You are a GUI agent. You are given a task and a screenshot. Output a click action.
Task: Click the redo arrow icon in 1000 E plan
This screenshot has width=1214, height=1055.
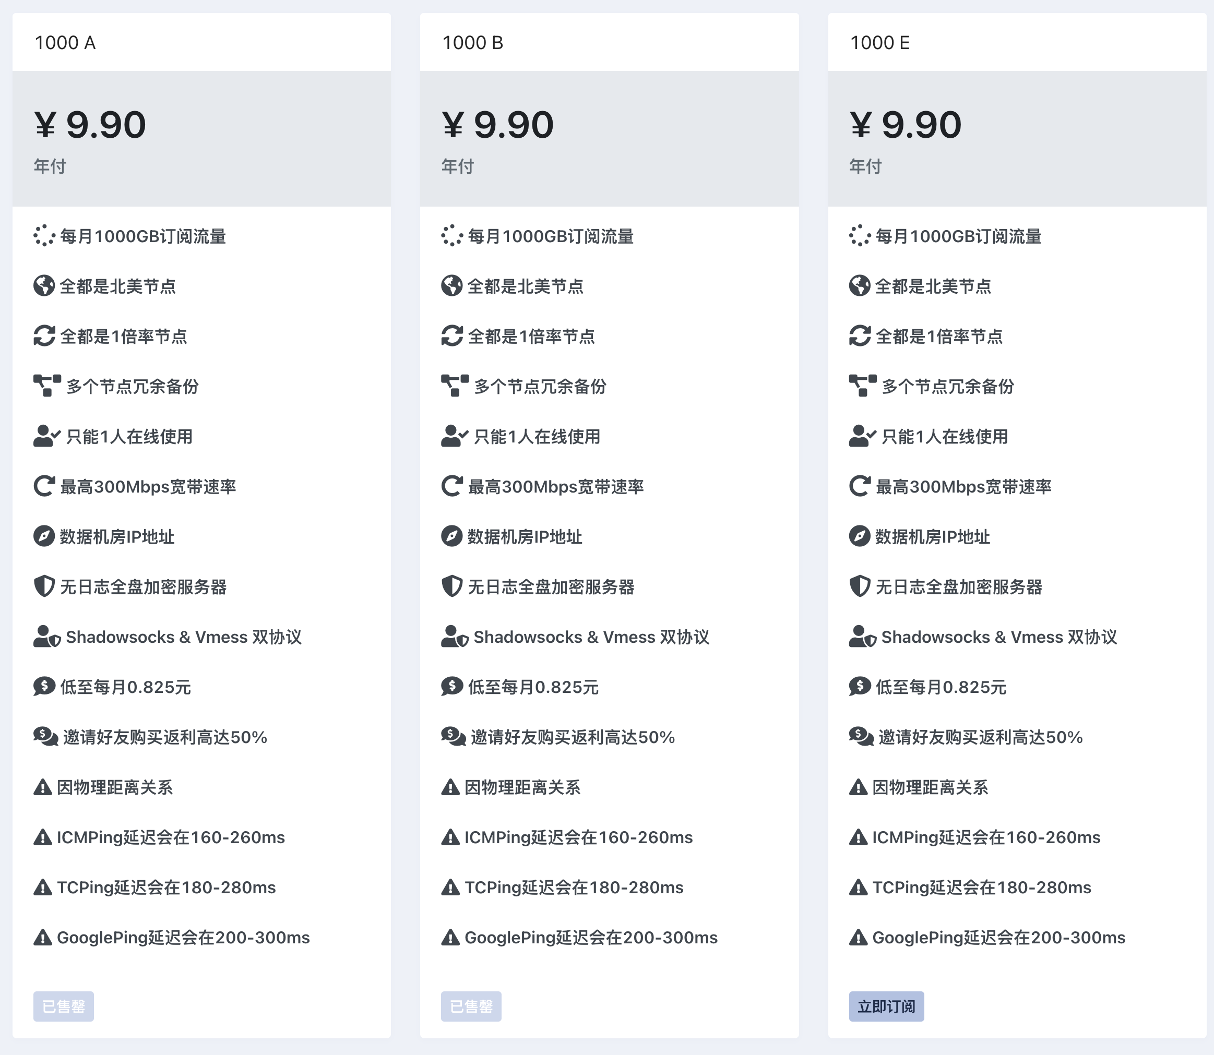[x=860, y=486]
